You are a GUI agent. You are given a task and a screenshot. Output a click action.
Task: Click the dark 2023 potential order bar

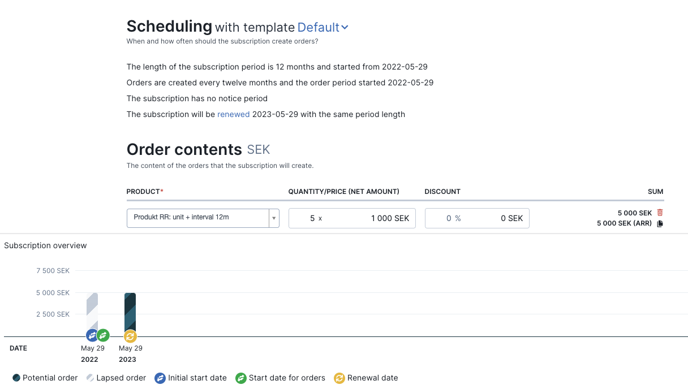coord(130,311)
